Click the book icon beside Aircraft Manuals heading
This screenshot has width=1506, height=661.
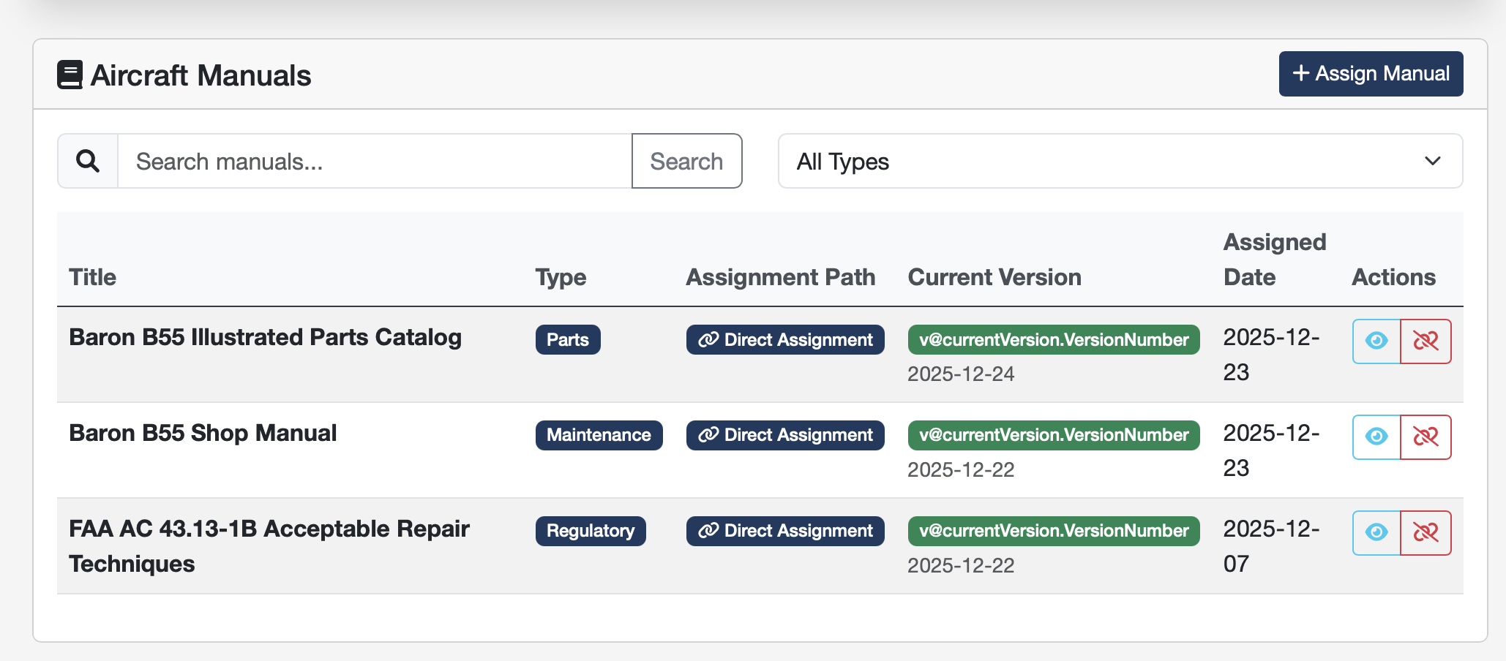pyautogui.click(x=70, y=73)
